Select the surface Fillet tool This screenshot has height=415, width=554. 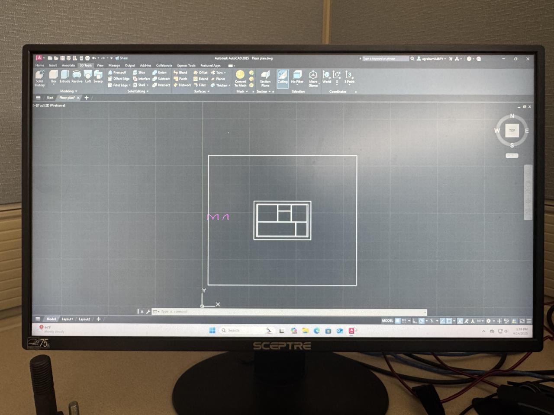coord(200,85)
